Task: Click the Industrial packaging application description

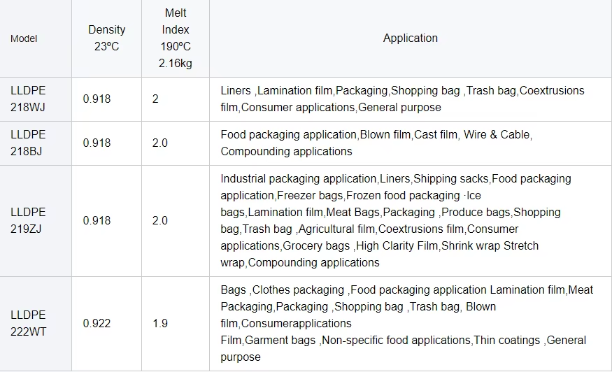Action: point(396,220)
